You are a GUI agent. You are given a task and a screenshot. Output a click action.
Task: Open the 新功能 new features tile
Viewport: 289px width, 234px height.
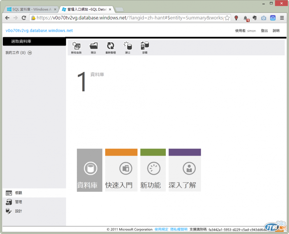click(x=153, y=170)
